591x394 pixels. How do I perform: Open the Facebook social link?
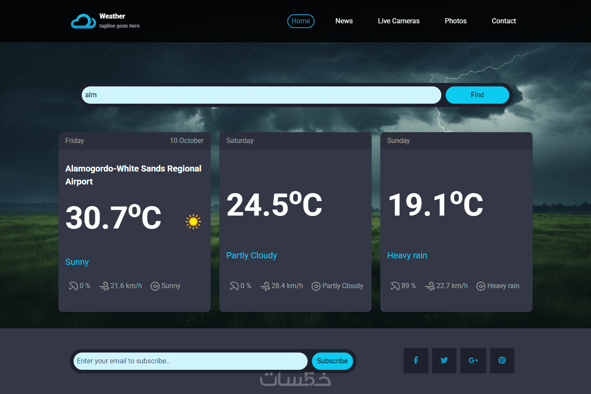click(416, 361)
